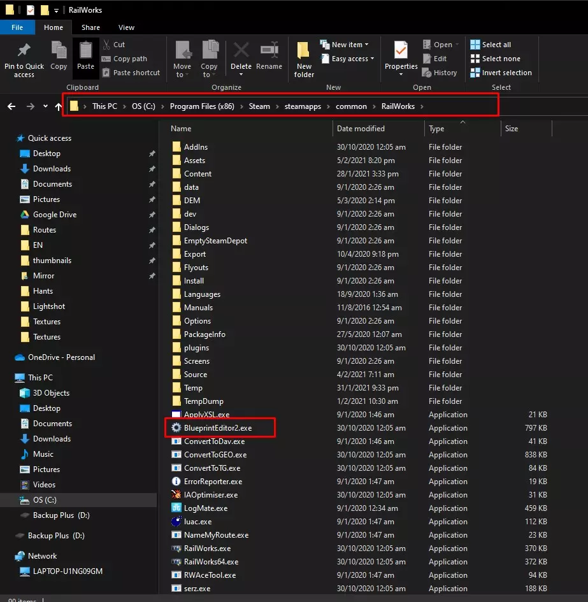Select Quick access in navigation pane
The image size is (588, 602).
(x=50, y=138)
